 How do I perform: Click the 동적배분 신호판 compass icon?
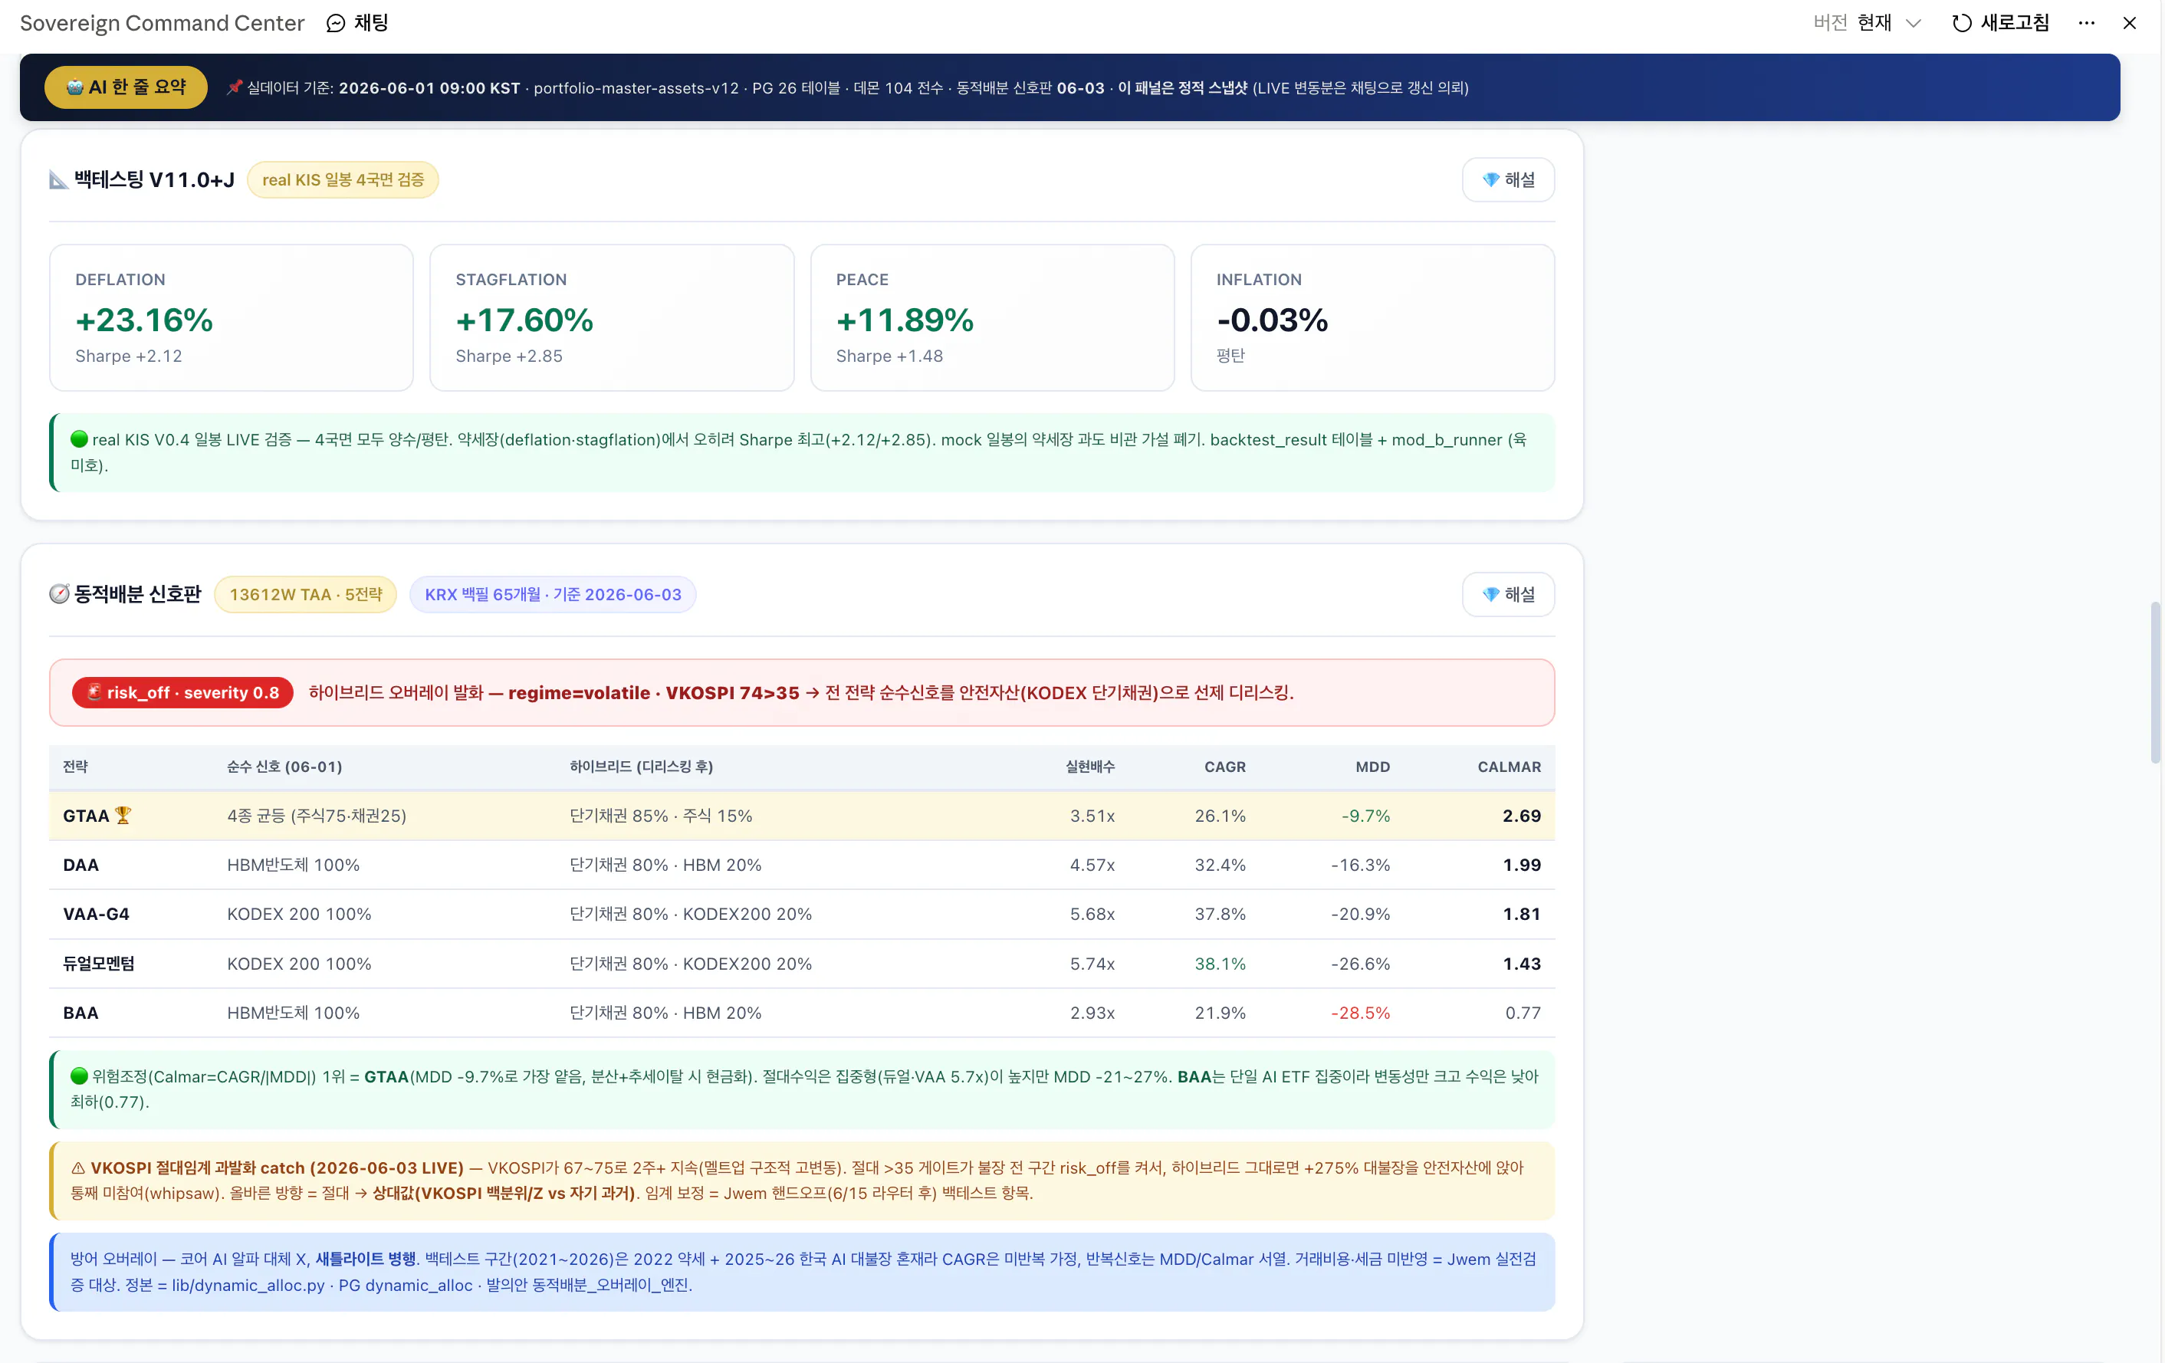(x=59, y=594)
